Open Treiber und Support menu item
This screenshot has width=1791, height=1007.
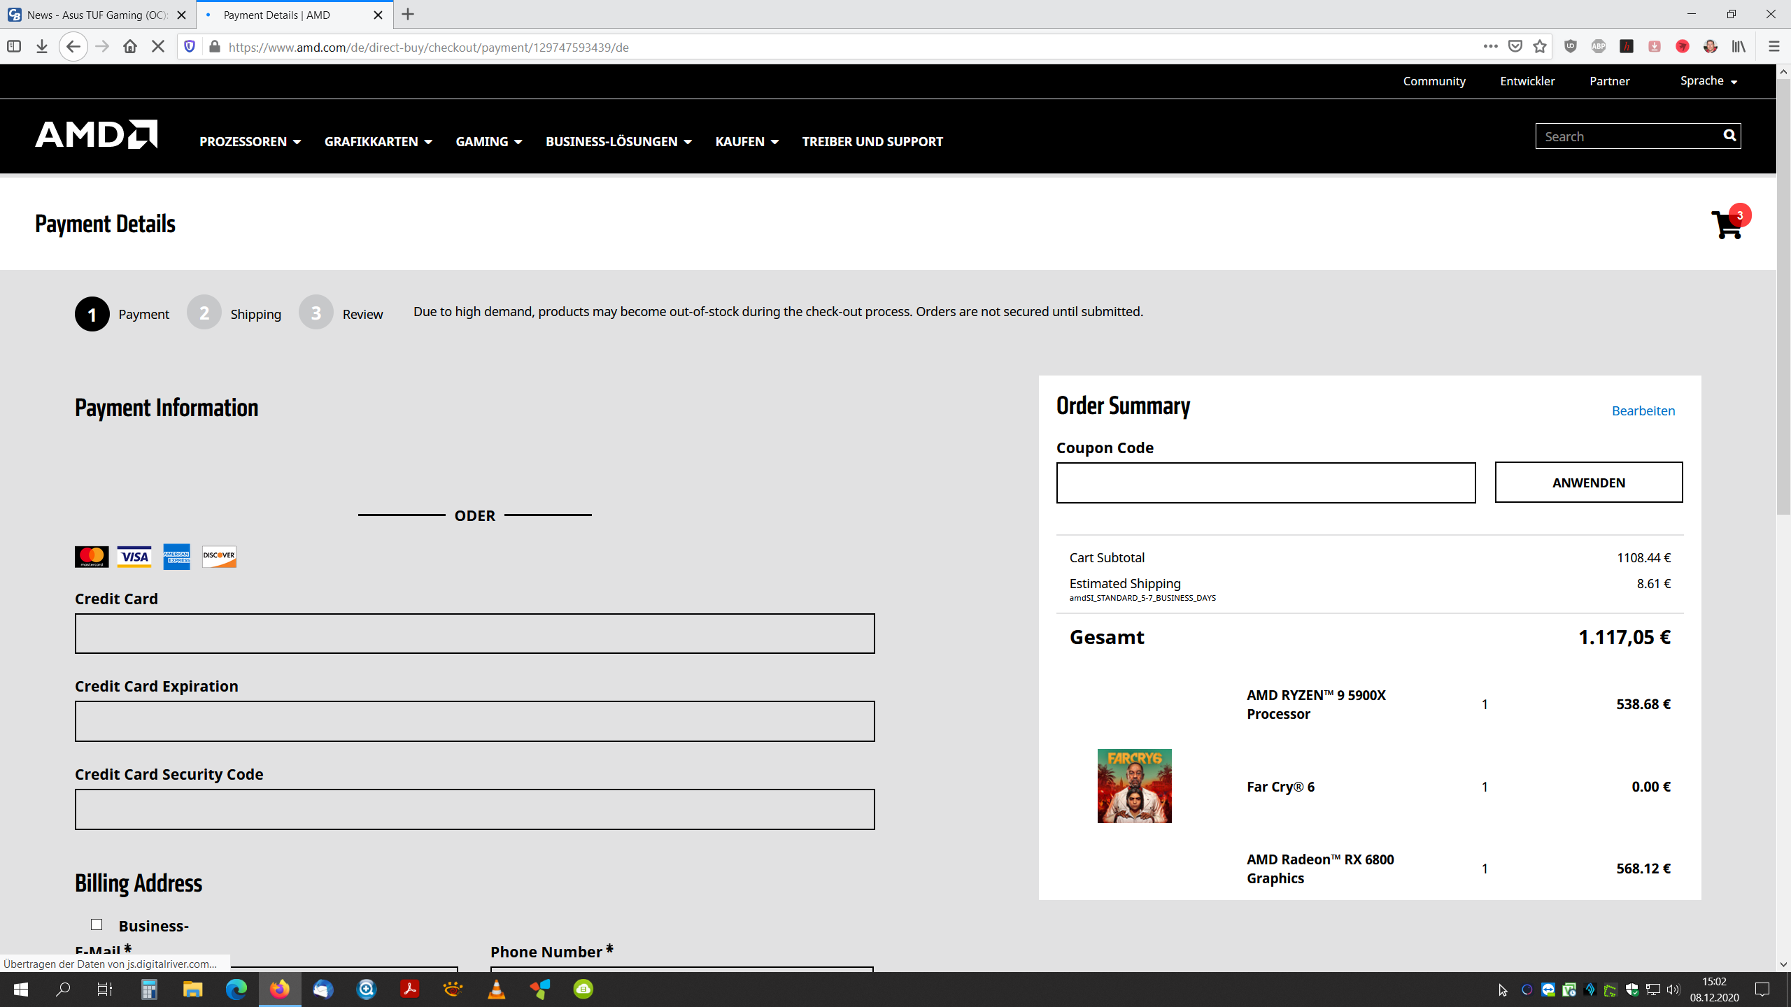tap(872, 141)
